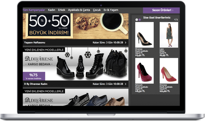View the black Divarese stiletto product image
This screenshot has width=205, height=121.
[x=144, y=35]
